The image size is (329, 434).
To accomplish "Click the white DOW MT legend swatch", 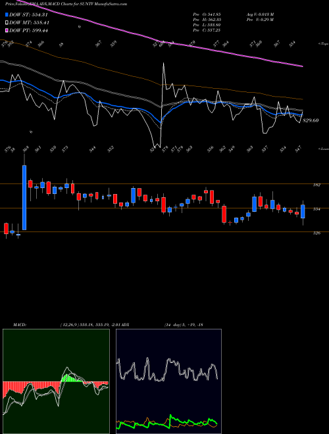I will (7, 22).
